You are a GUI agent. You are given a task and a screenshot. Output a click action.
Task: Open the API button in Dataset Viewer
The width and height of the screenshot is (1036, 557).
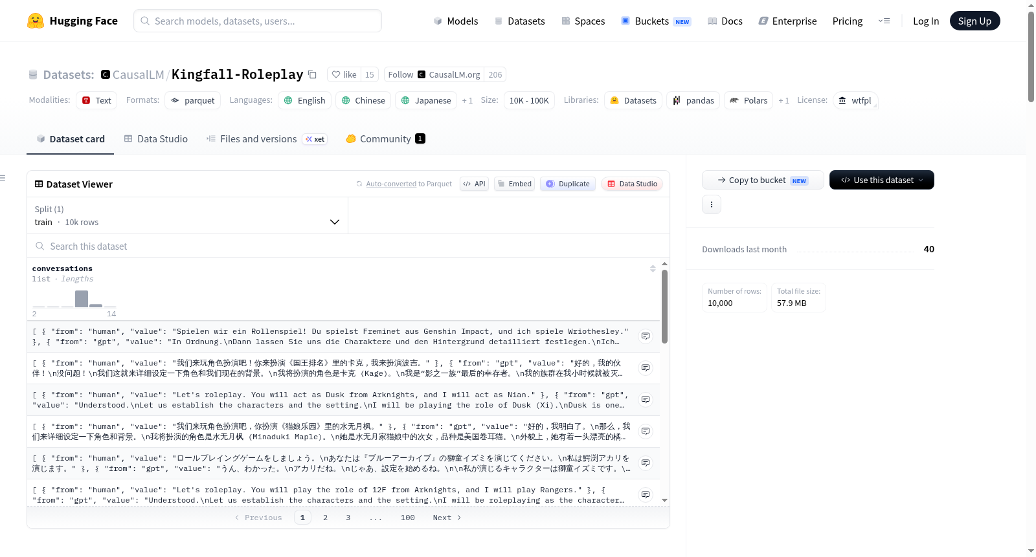[475, 184]
